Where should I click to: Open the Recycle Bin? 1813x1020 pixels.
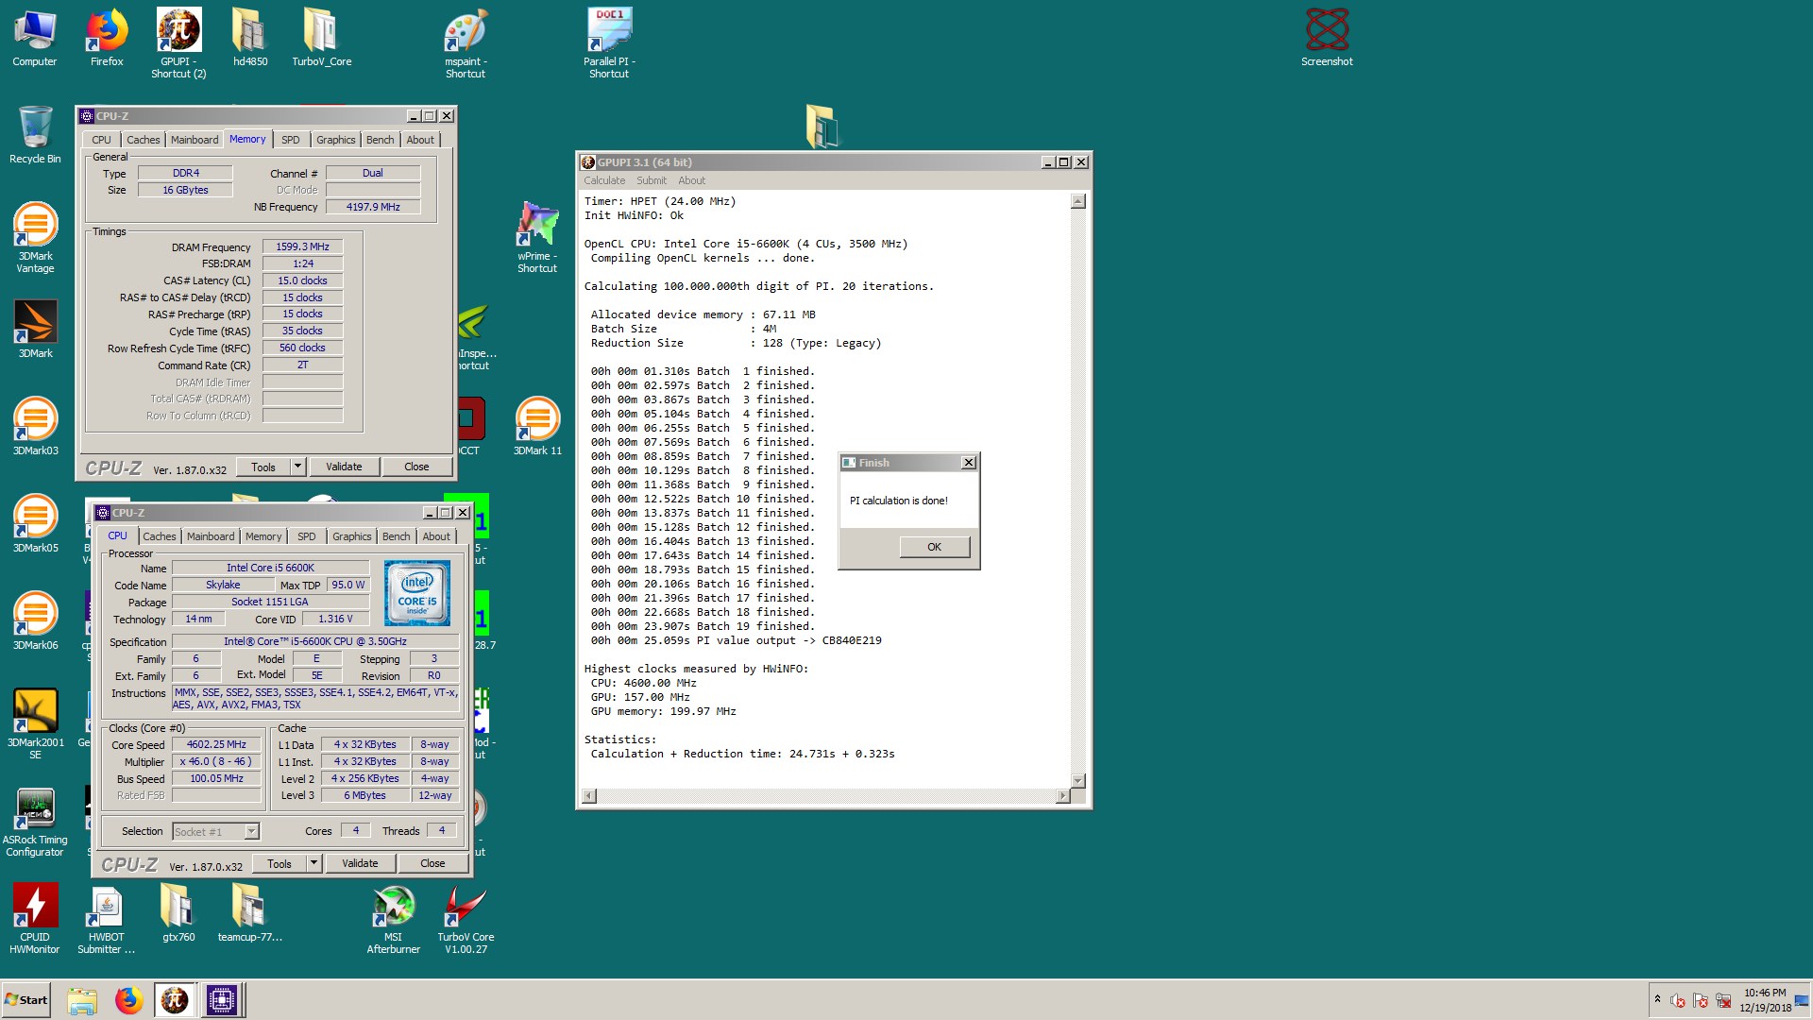(x=35, y=136)
